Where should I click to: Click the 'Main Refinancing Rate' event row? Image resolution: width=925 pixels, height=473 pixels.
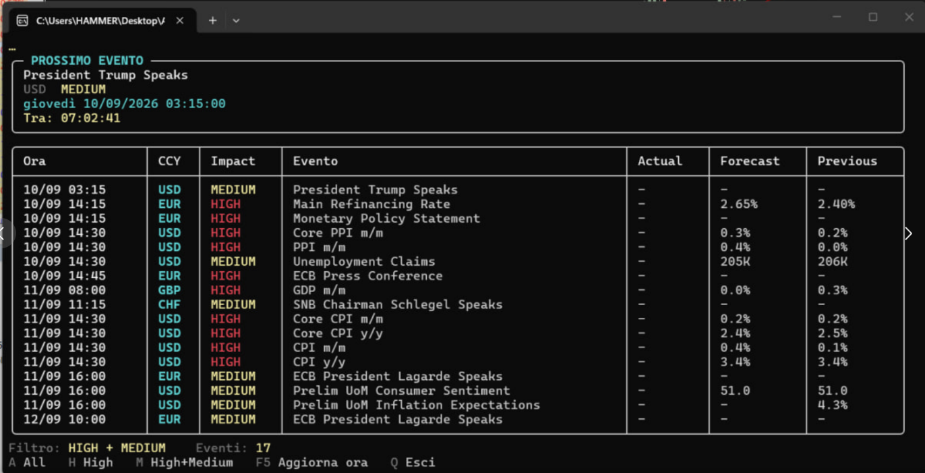[x=458, y=204]
